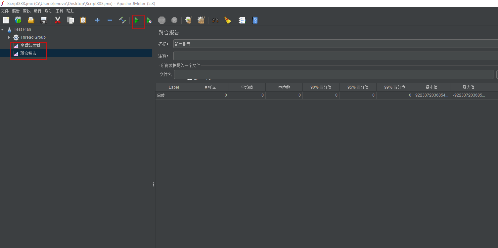Sort table by Label column header
This screenshot has width=498, height=248.
174,87
